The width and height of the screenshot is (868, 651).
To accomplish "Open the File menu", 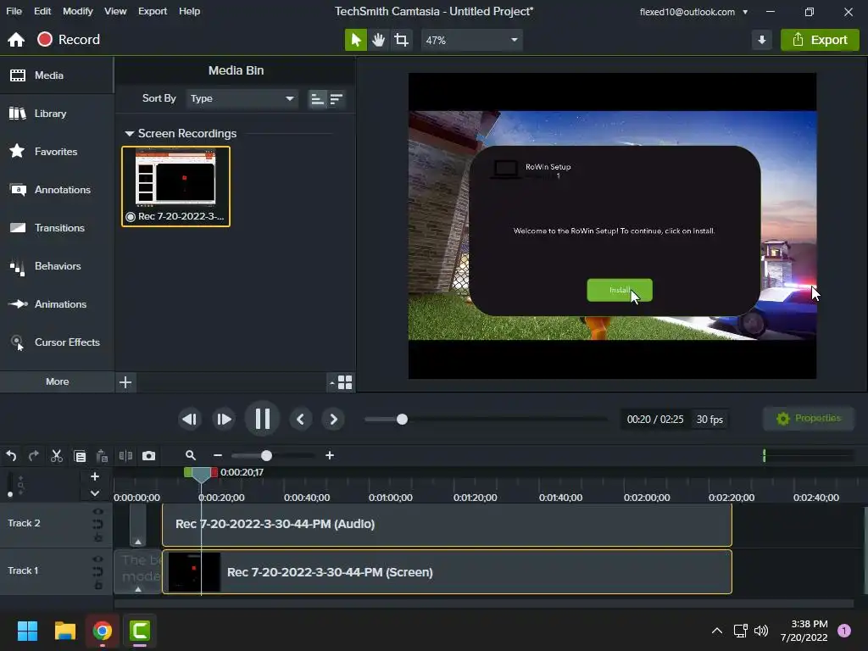I will click(x=14, y=11).
